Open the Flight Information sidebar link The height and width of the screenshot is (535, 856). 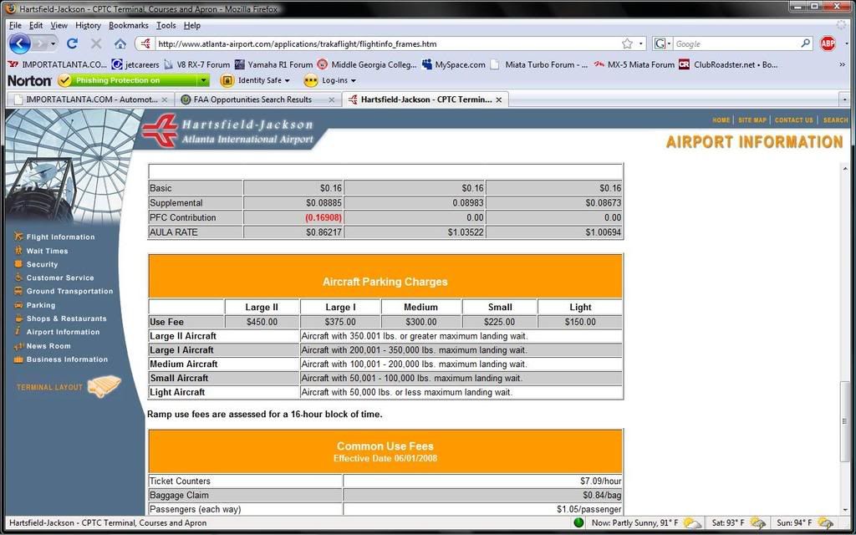click(x=60, y=237)
